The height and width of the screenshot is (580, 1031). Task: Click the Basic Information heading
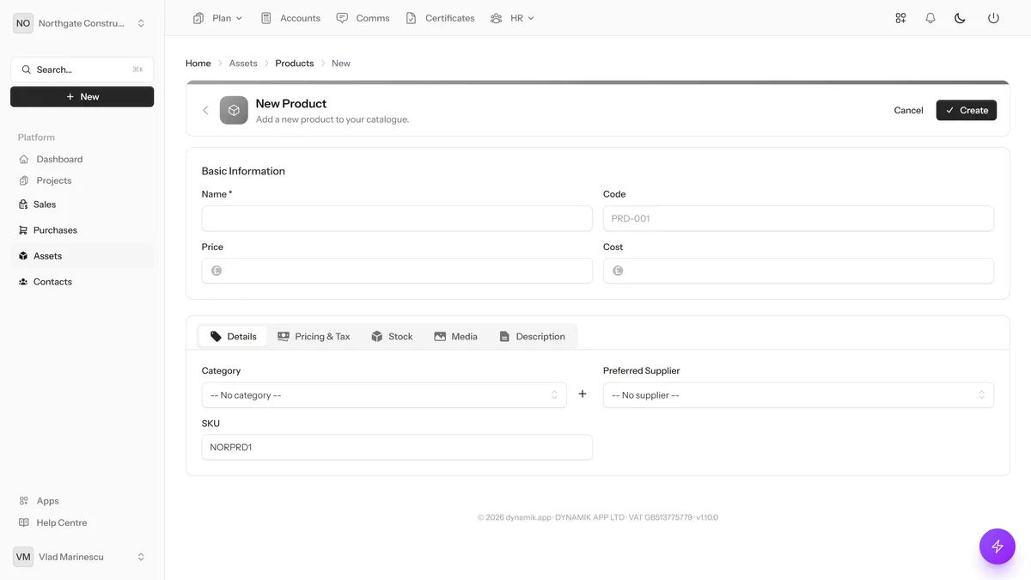243,171
